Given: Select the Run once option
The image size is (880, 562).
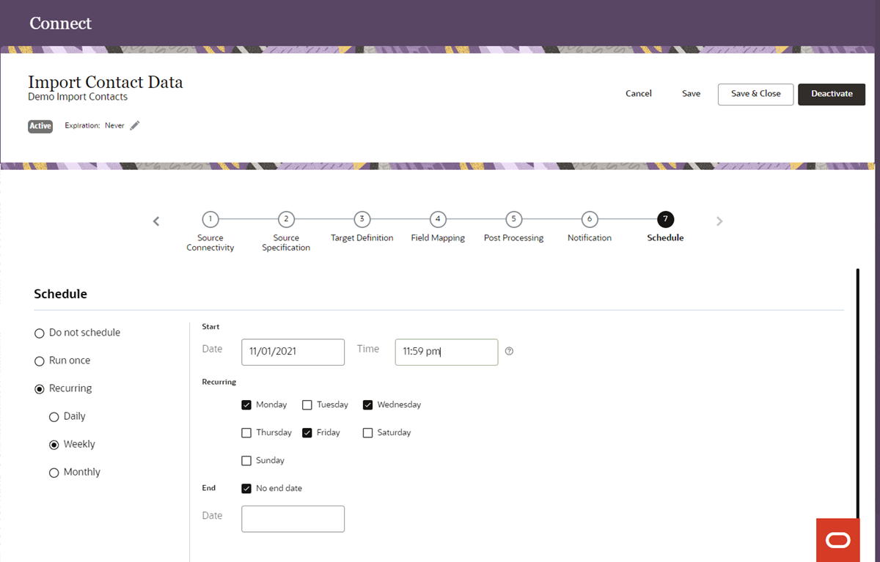Looking at the screenshot, I should tap(40, 361).
